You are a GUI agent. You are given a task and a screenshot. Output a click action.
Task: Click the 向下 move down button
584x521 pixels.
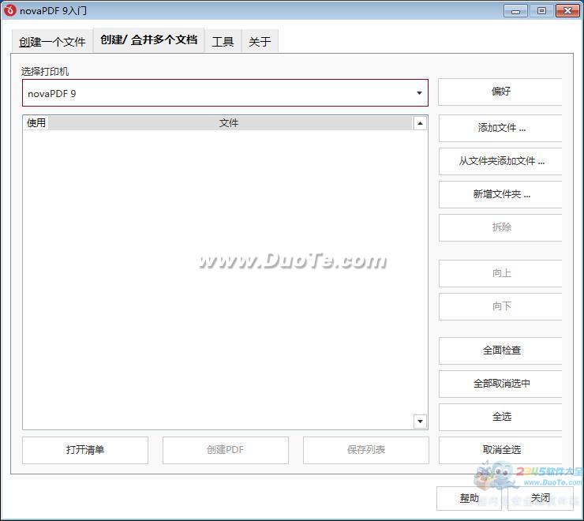pos(500,306)
